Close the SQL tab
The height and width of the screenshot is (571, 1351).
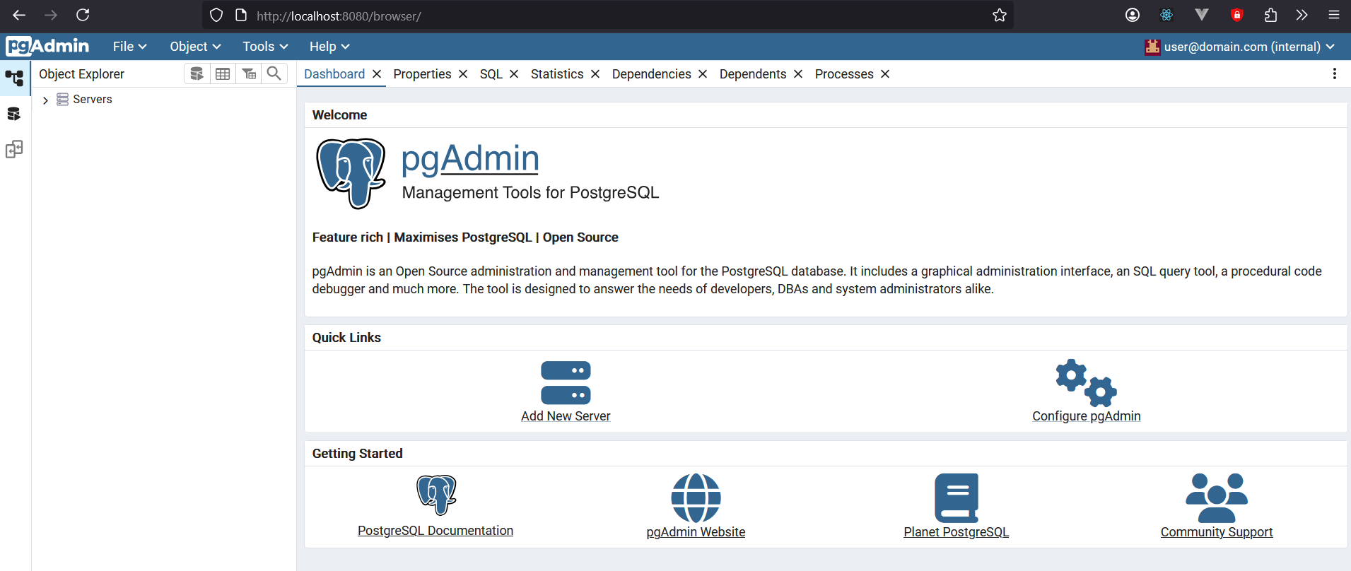tap(514, 74)
